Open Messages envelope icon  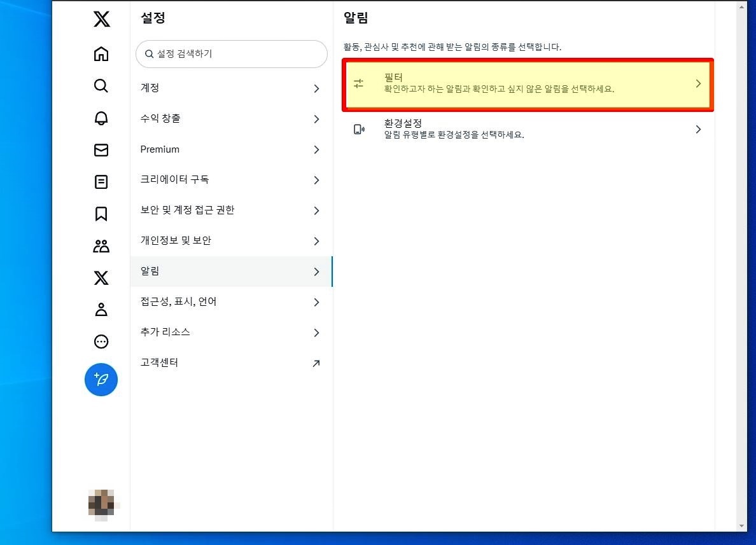(101, 150)
